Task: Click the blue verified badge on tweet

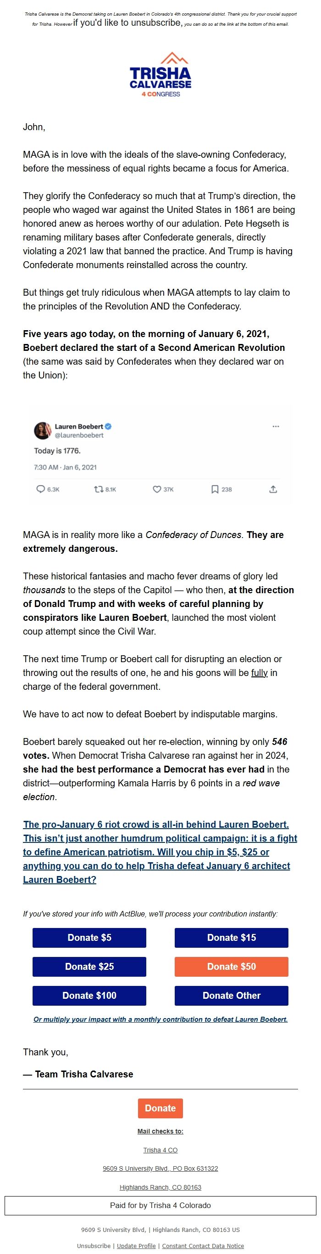Action: (108, 426)
